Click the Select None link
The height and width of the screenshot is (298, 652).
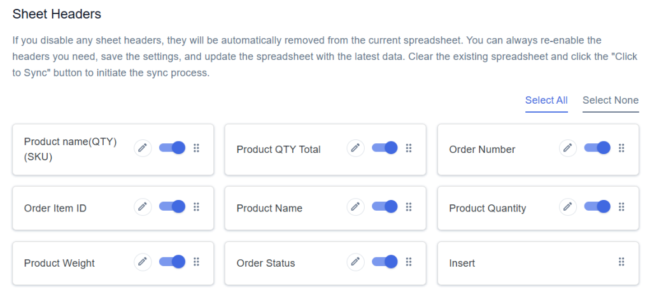[611, 101]
